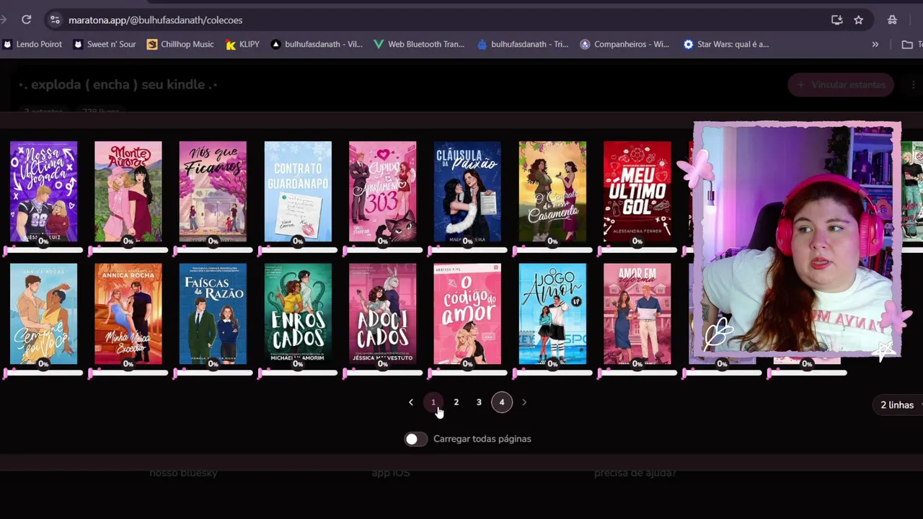Image resolution: width=923 pixels, height=519 pixels.
Task: Open the KLIPY bookmark
Action: point(242,44)
